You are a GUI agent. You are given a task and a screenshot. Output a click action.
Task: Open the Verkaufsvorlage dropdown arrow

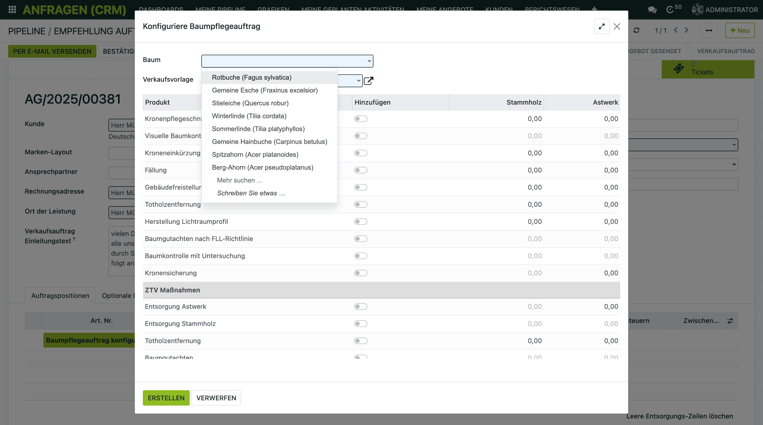[358, 80]
